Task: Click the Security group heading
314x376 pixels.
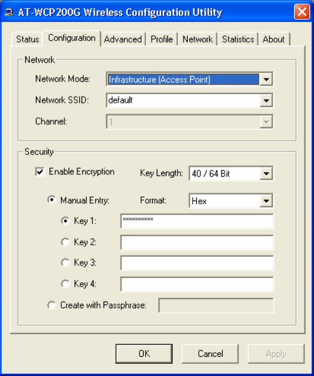Action: [x=39, y=152]
